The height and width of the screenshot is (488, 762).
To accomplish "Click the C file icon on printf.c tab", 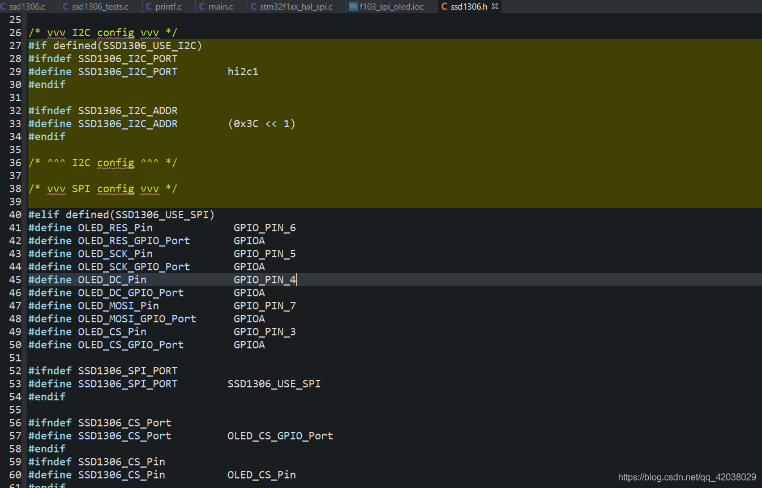I will pos(149,7).
